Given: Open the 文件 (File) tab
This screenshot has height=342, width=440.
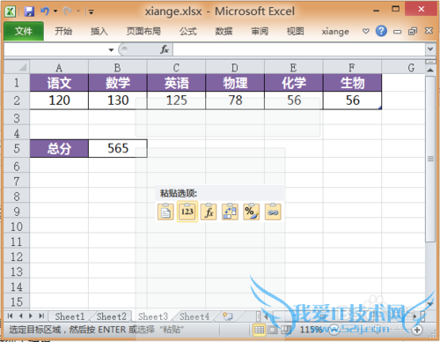Looking at the screenshot, I should [24, 31].
